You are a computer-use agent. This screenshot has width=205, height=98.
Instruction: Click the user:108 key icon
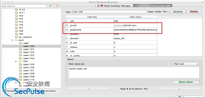pos(20,73)
